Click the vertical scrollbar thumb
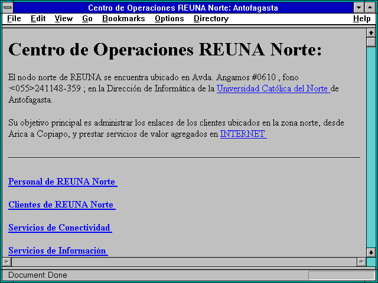This screenshot has width=378, height=283. (371, 42)
